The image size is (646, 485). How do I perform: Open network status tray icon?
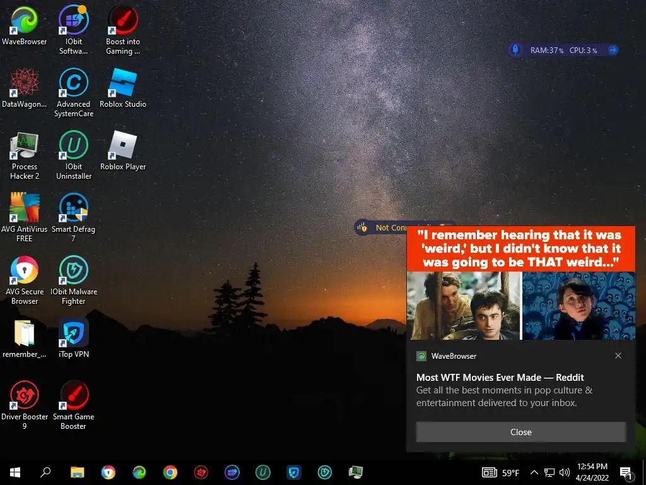[549, 472]
